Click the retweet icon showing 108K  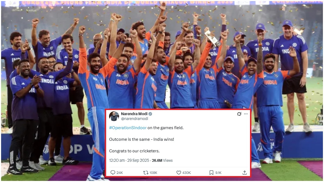(x=146, y=173)
